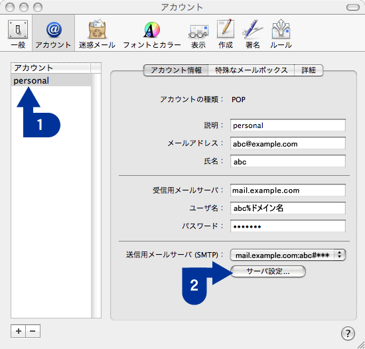Select the personal account in the list

point(51,80)
